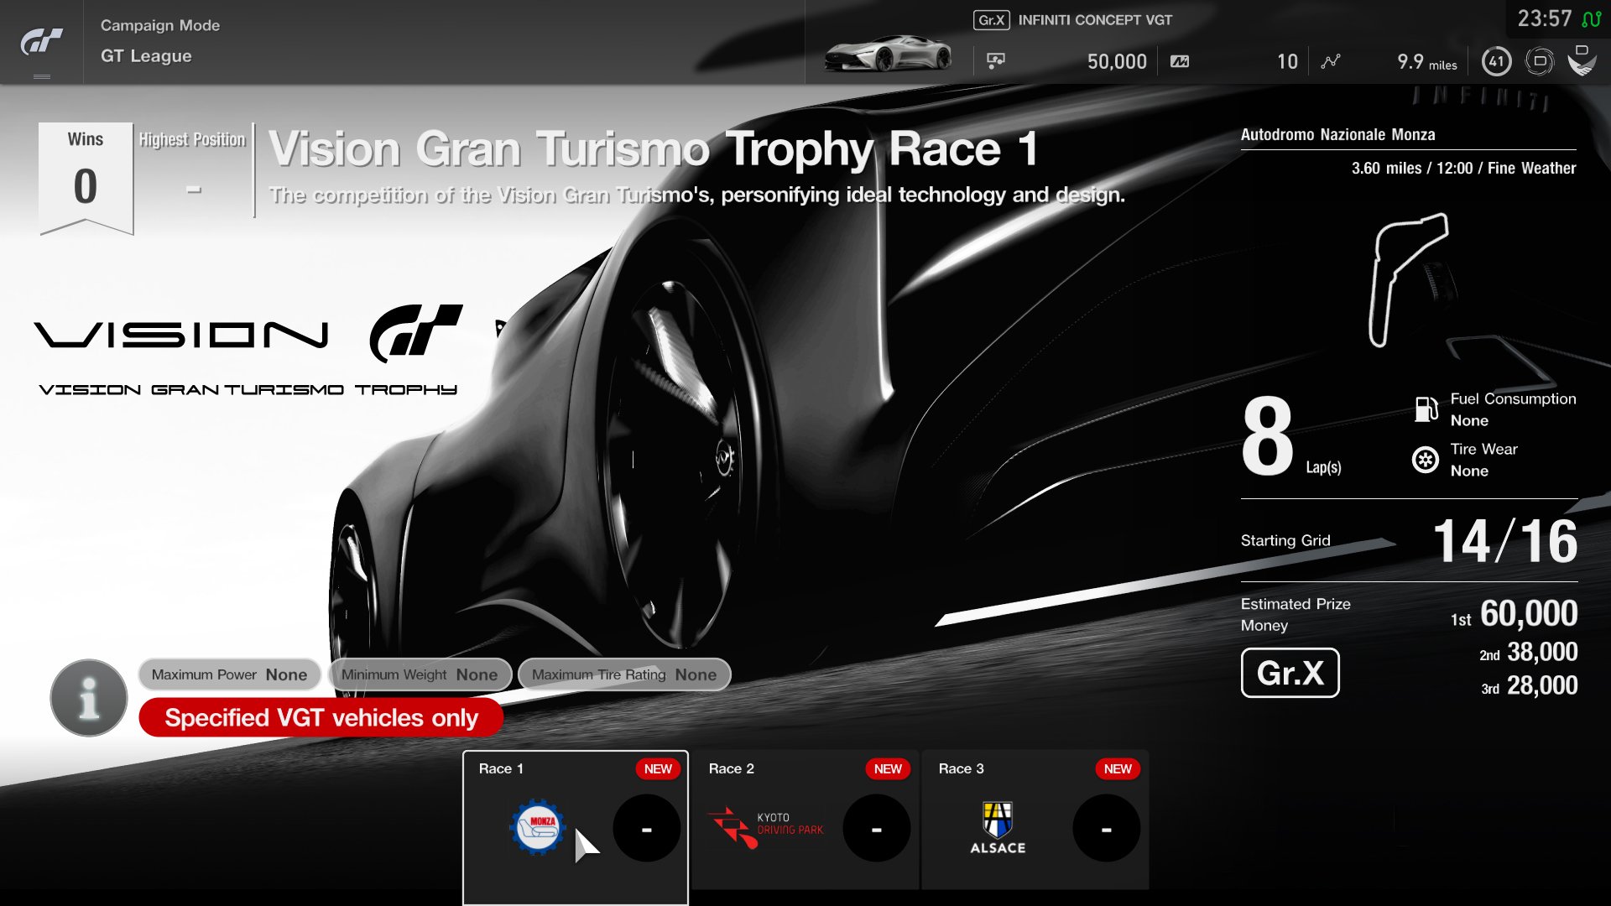The width and height of the screenshot is (1611, 906).
Task: Open the car garage selector icon near credits
Action: 995,60
